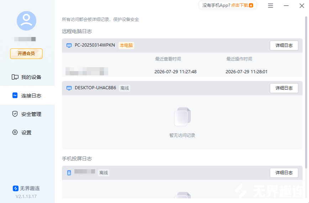This screenshot has height=203, width=309.
Task: Click the 无界趣连 logo icon
Action: (16, 188)
